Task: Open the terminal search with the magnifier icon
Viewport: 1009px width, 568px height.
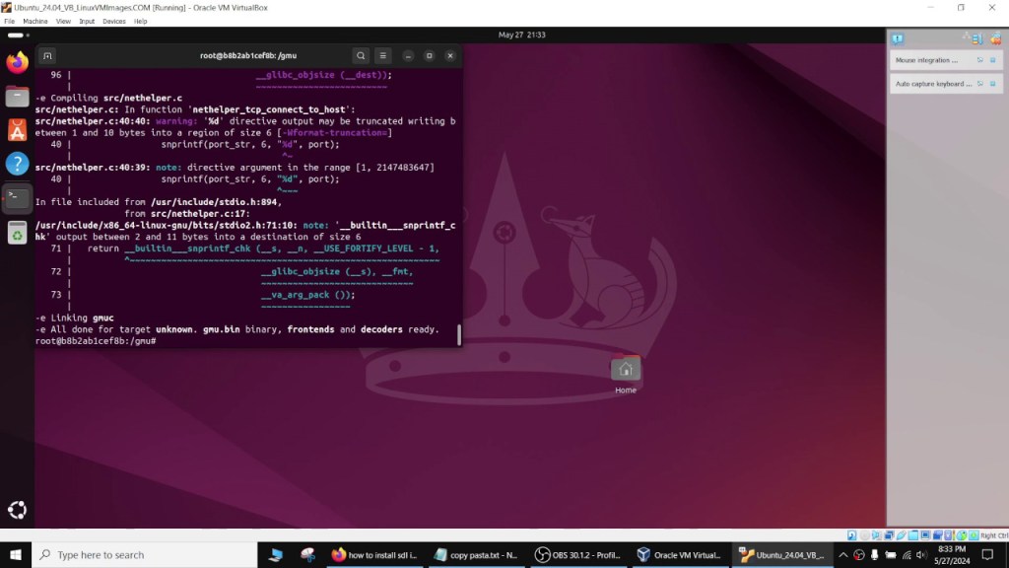Action: point(361,55)
